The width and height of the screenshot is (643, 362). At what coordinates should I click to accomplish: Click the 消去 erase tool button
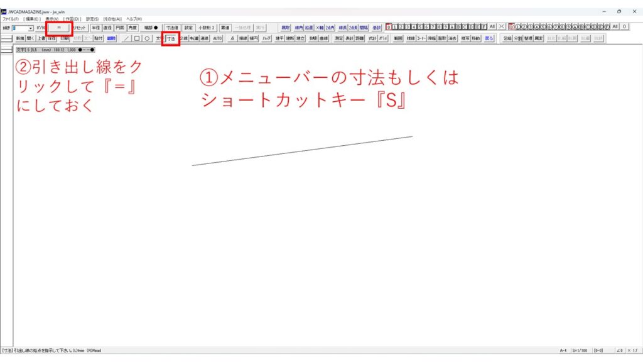452,38
